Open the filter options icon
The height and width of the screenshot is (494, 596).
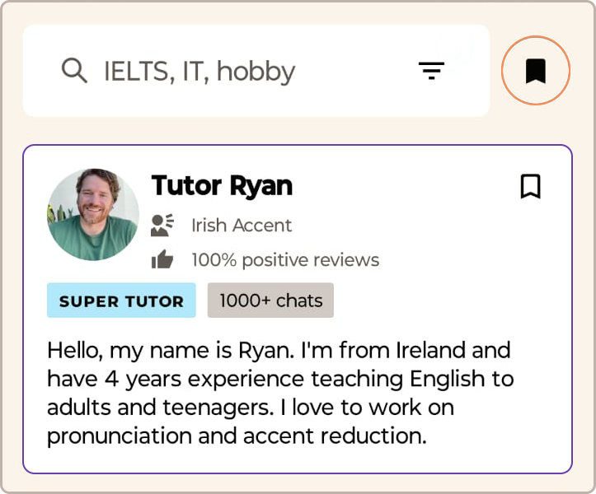coord(431,71)
